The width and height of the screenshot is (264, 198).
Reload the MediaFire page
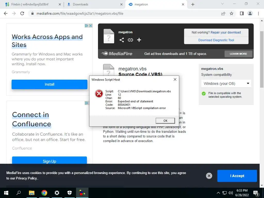click(x=22, y=13)
